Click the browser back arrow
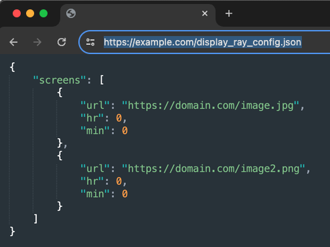This screenshot has height=247, width=330. [x=13, y=42]
